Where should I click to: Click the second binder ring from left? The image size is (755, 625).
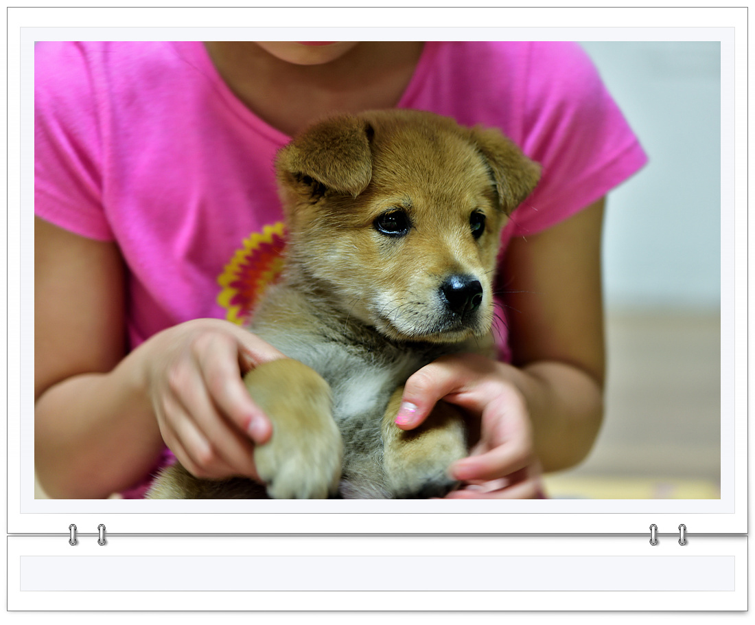click(x=102, y=534)
